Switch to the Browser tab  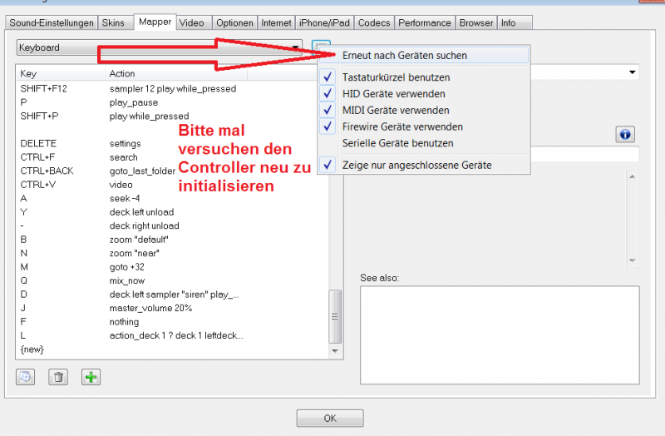(x=476, y=23)
